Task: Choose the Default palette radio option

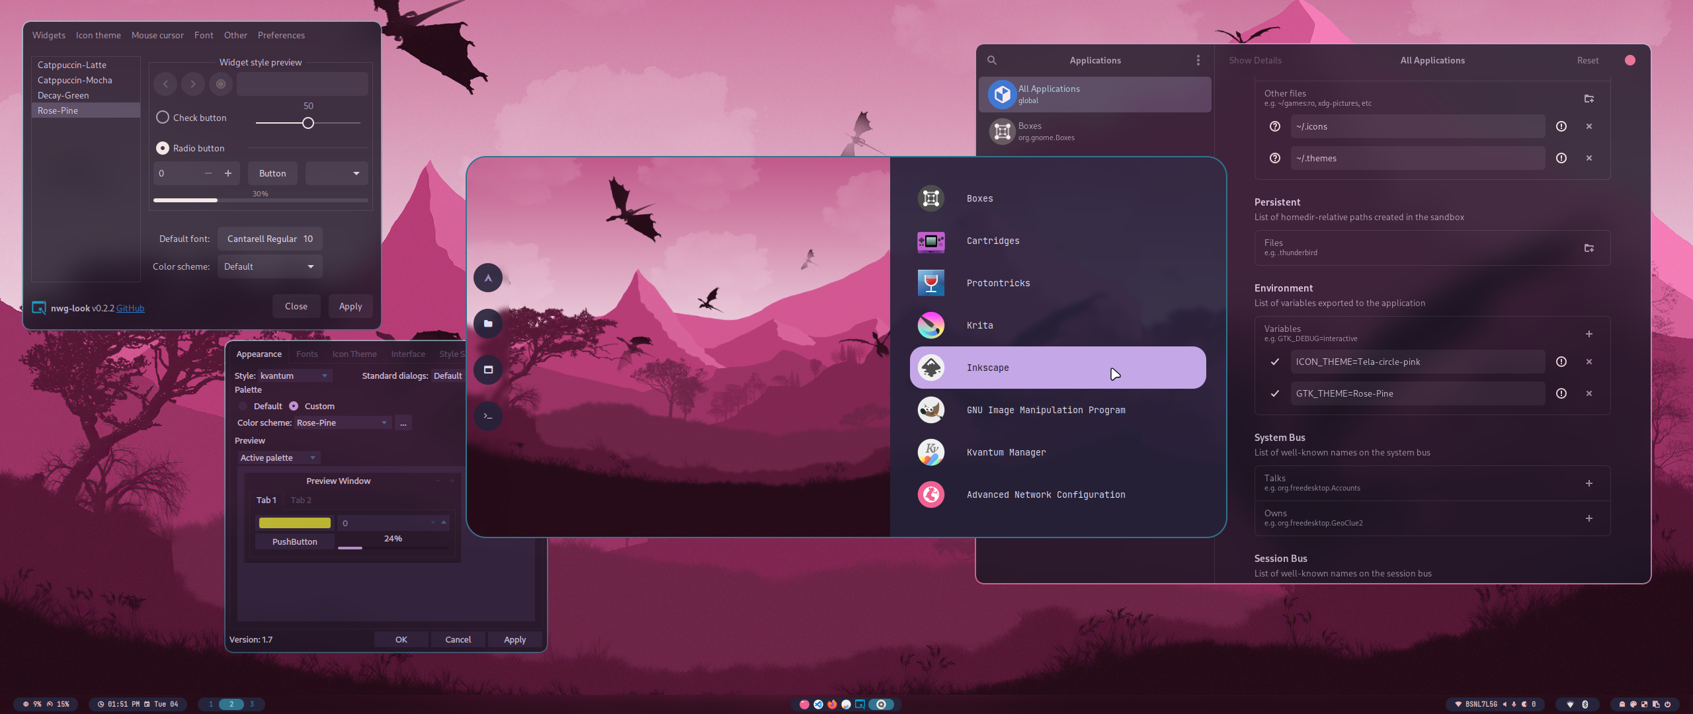Action: pos(243,406)
